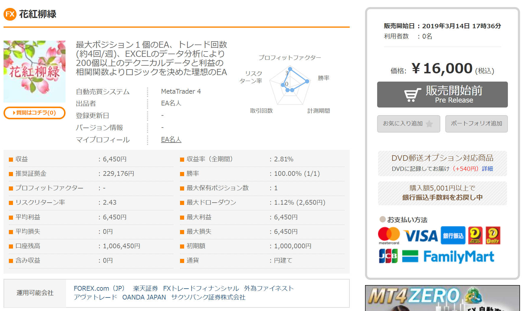Click the FXトレードフィナンシャル broker name

(x=201, y=288)
